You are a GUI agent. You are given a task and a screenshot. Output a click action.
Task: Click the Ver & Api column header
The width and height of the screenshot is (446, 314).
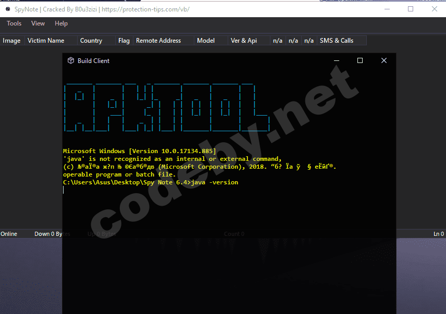[249, 41]
